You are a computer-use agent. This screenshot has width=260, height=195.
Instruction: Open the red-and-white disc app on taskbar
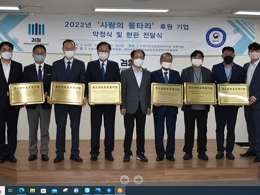(x=65, y=190)
